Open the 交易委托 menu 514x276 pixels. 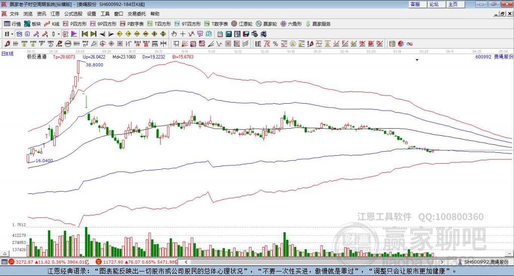pos(137,14)
